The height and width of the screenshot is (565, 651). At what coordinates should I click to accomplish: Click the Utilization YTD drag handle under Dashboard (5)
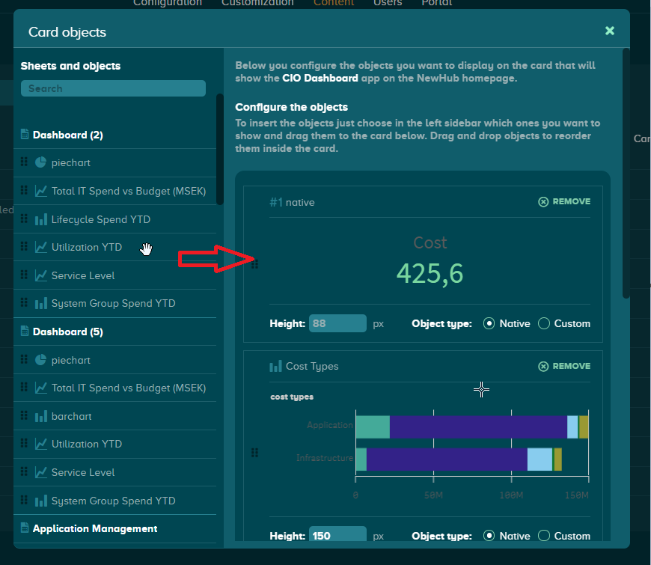pos(24,443)
